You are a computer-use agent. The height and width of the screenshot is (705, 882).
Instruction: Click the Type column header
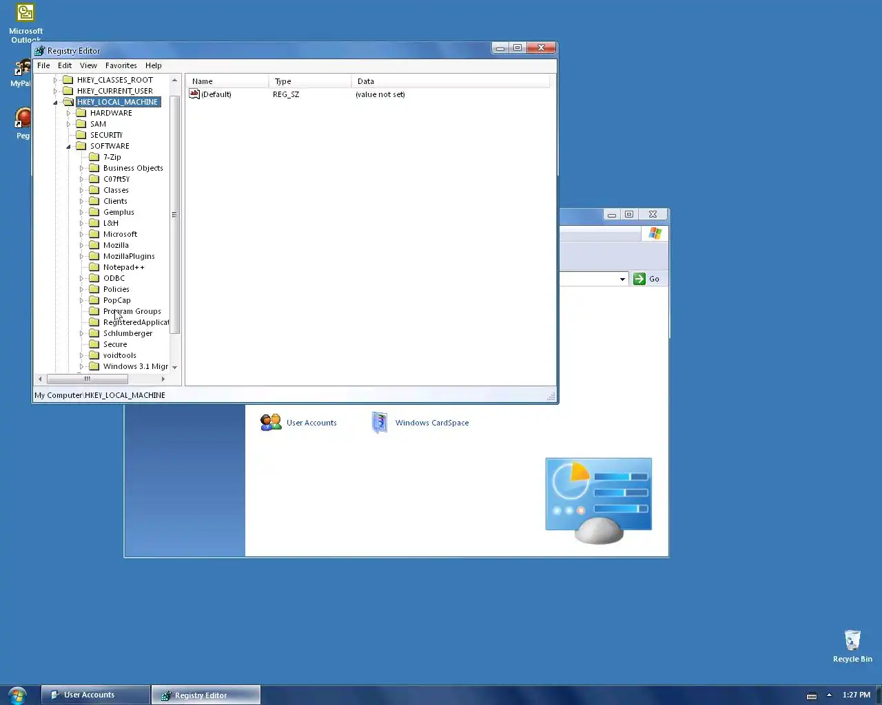310,81
